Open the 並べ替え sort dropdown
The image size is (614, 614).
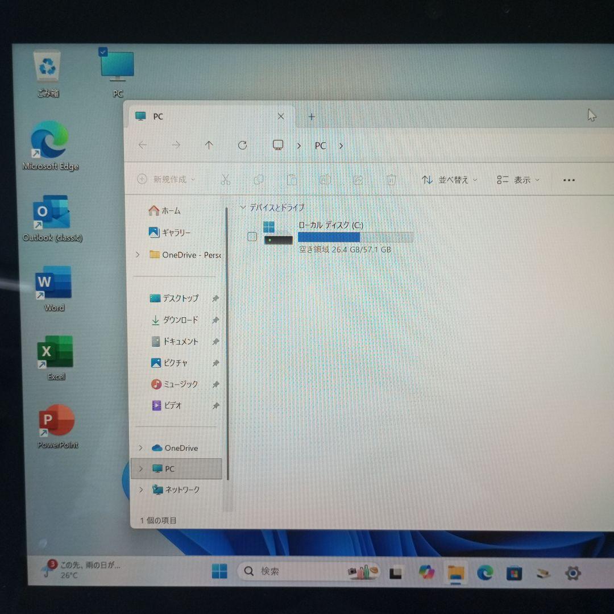[449, 180]
